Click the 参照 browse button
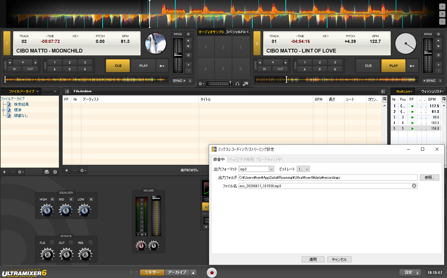 [429, 177]
